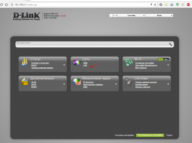Open the Язык language dropdown

(159, 16)
